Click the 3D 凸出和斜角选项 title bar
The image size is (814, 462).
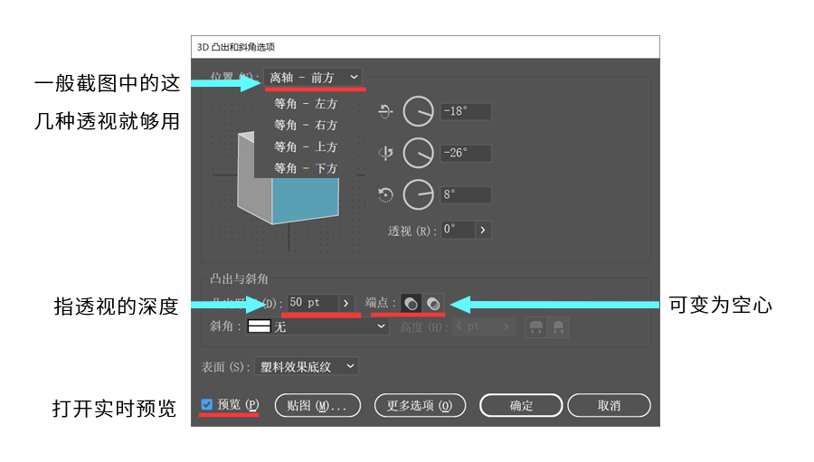point(425,47)
